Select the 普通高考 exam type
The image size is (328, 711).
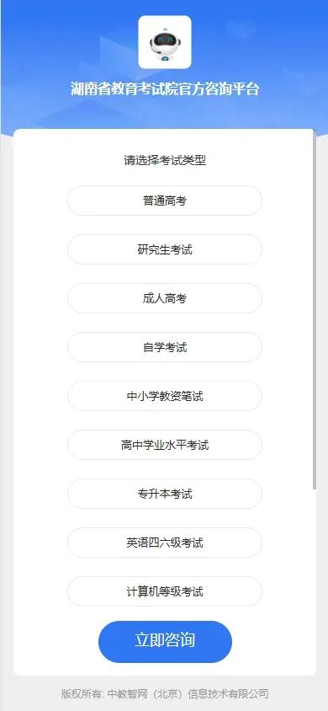pos(165,200)
